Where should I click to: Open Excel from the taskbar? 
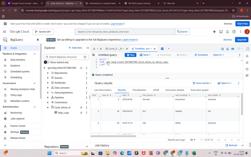point(194,153)
